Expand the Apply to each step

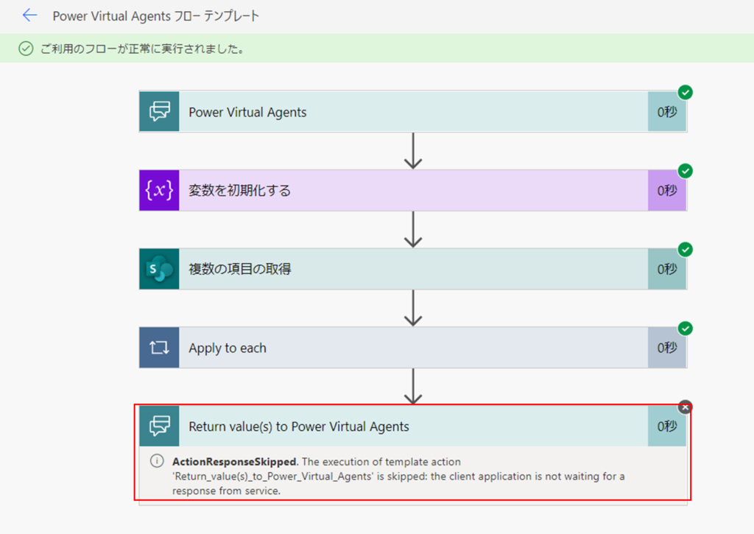(413, 348)
